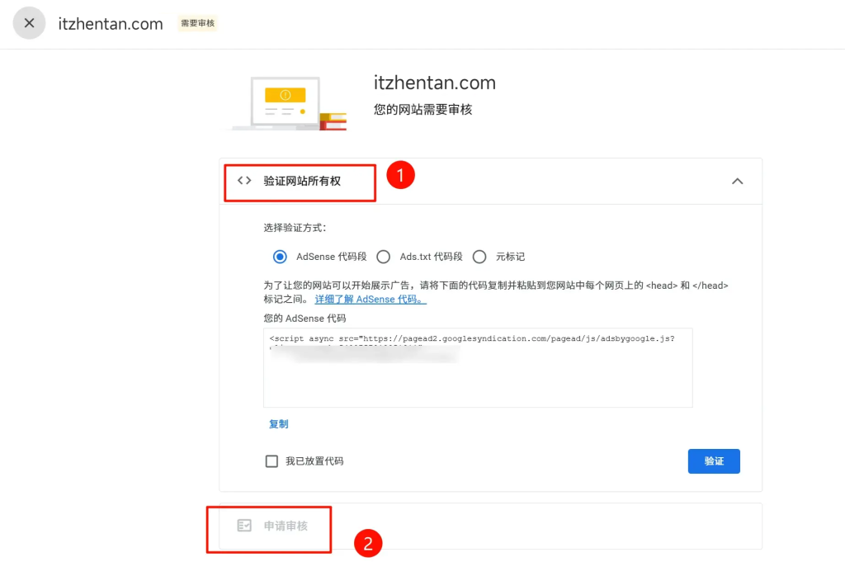The height and width of the screenshot is (562, 845).
Task: Choose the 元标记 verification method
Action: click(479, 257)
